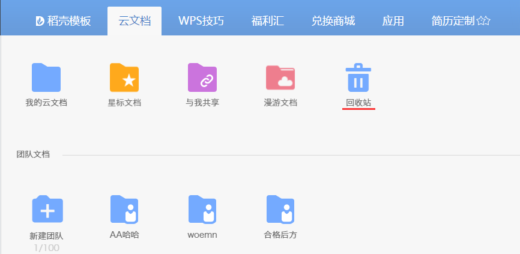This screenshot has width=520, height=254.
Task: Open the 星标文档 starred folder icon
Action: pos(124,77)
